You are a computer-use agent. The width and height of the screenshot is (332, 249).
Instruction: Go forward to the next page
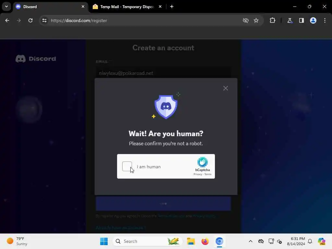(x=18, y=20)
